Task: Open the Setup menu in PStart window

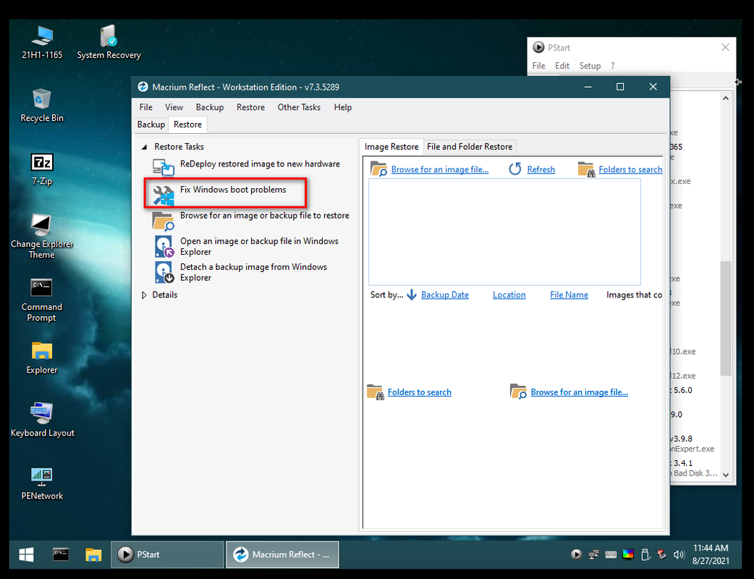Action: (590, 66)
